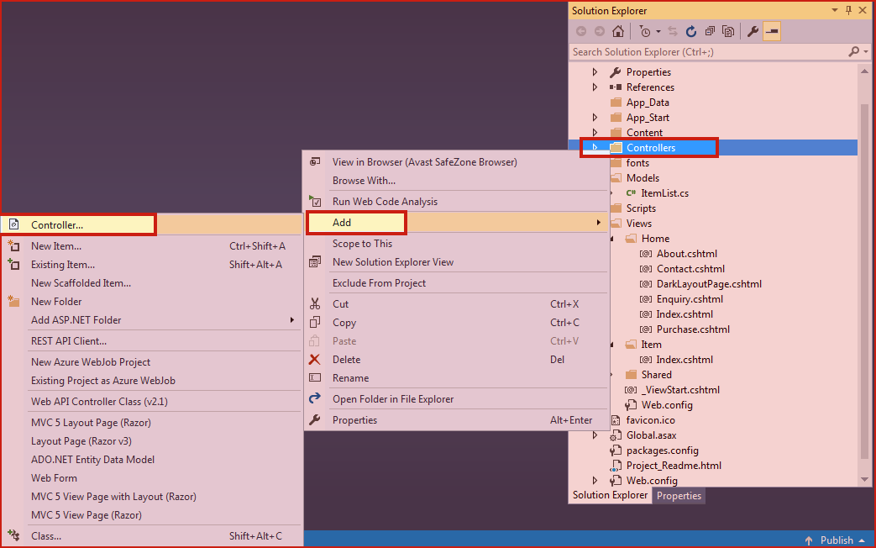Click the Class... icon in submenu

(13, 535)
